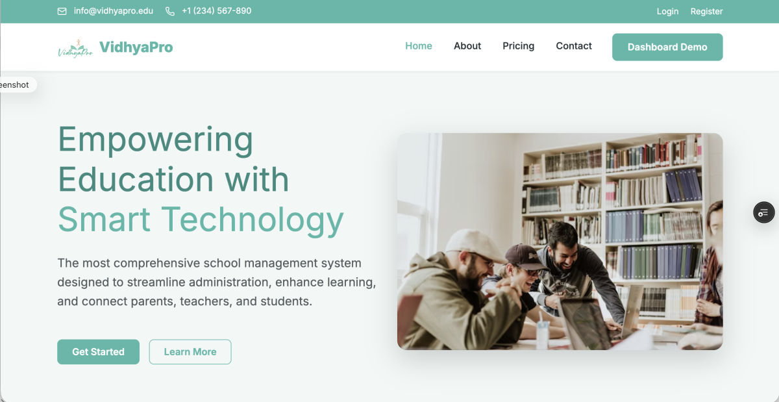Click the VidhyaPro brand name text

click(136, 47)
